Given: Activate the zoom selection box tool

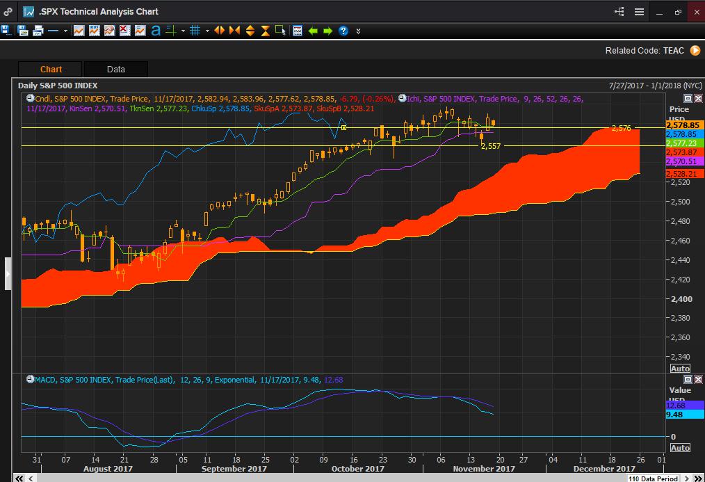Looking at the screenshot, I should pos(279,31).
